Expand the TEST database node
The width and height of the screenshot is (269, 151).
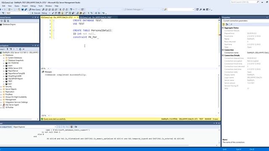click(4, 81)
